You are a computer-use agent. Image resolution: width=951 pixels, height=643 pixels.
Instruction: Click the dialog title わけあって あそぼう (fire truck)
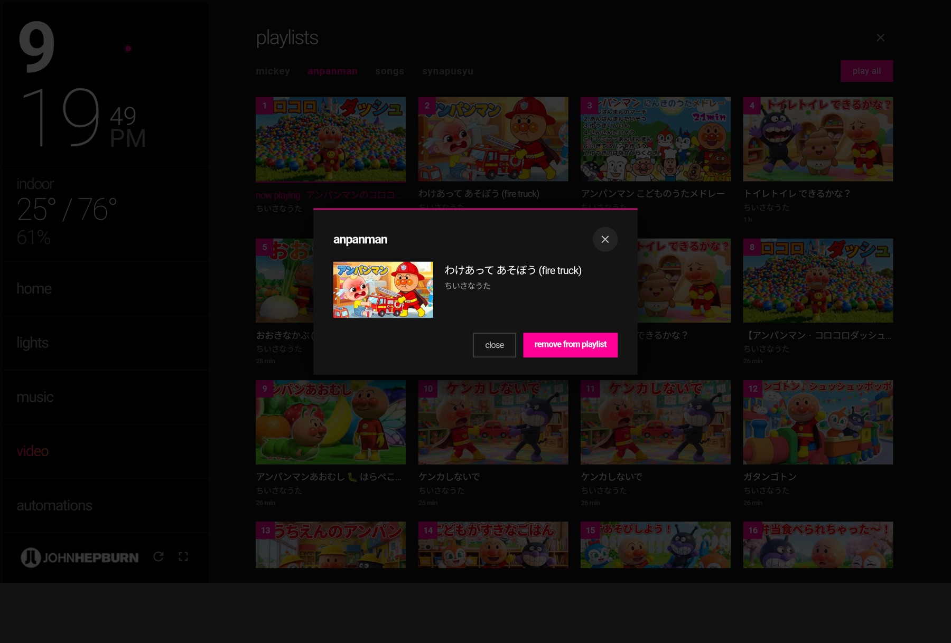point(512,270)
